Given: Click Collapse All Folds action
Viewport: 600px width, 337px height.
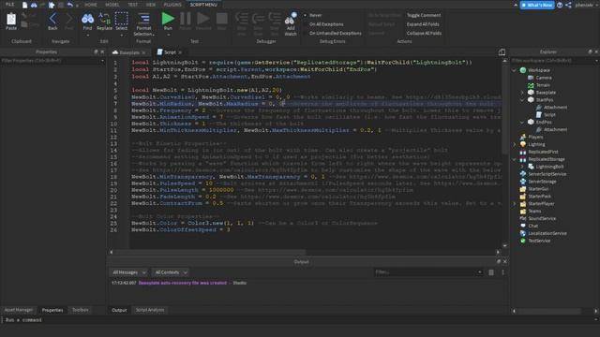Looking at the screenshot, I should coord(424,34).
